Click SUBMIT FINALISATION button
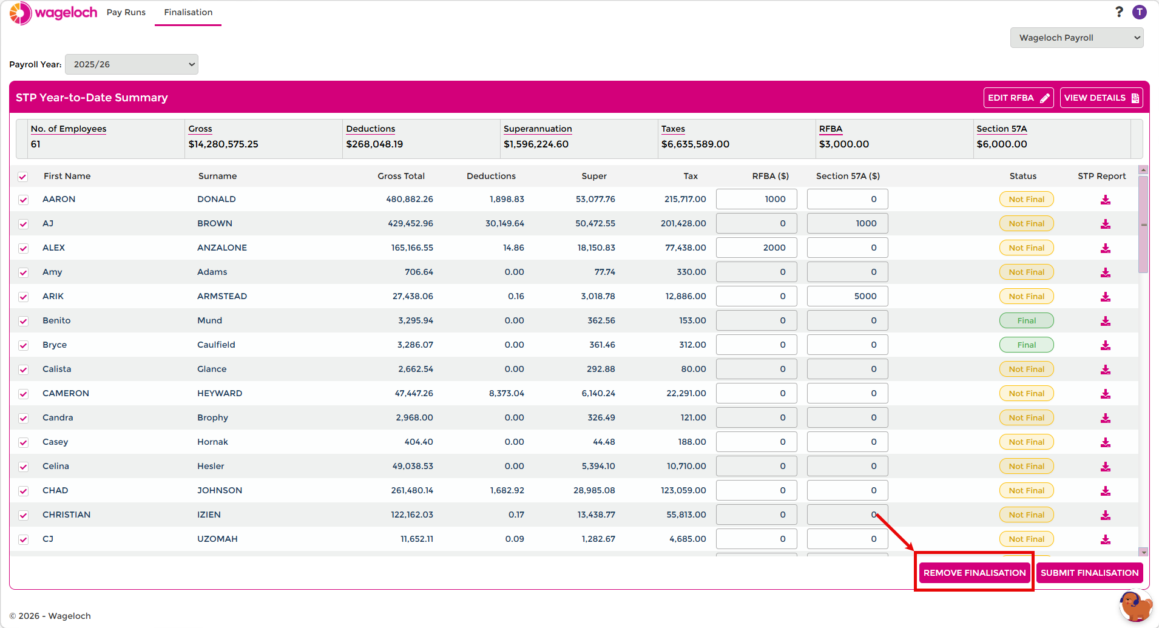This screenshot has width=1159, height=628. 1090,573
